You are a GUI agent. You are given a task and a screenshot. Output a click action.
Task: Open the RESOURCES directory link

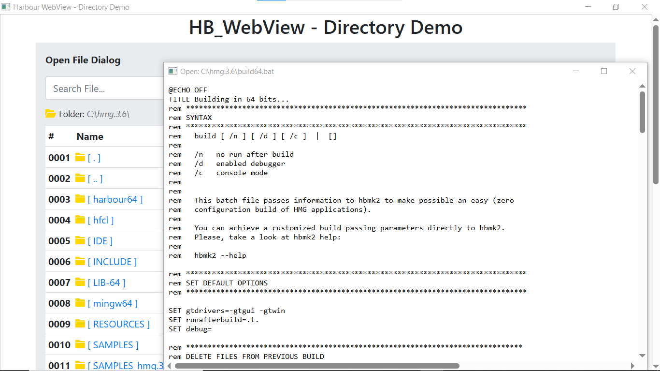point(119,324)
